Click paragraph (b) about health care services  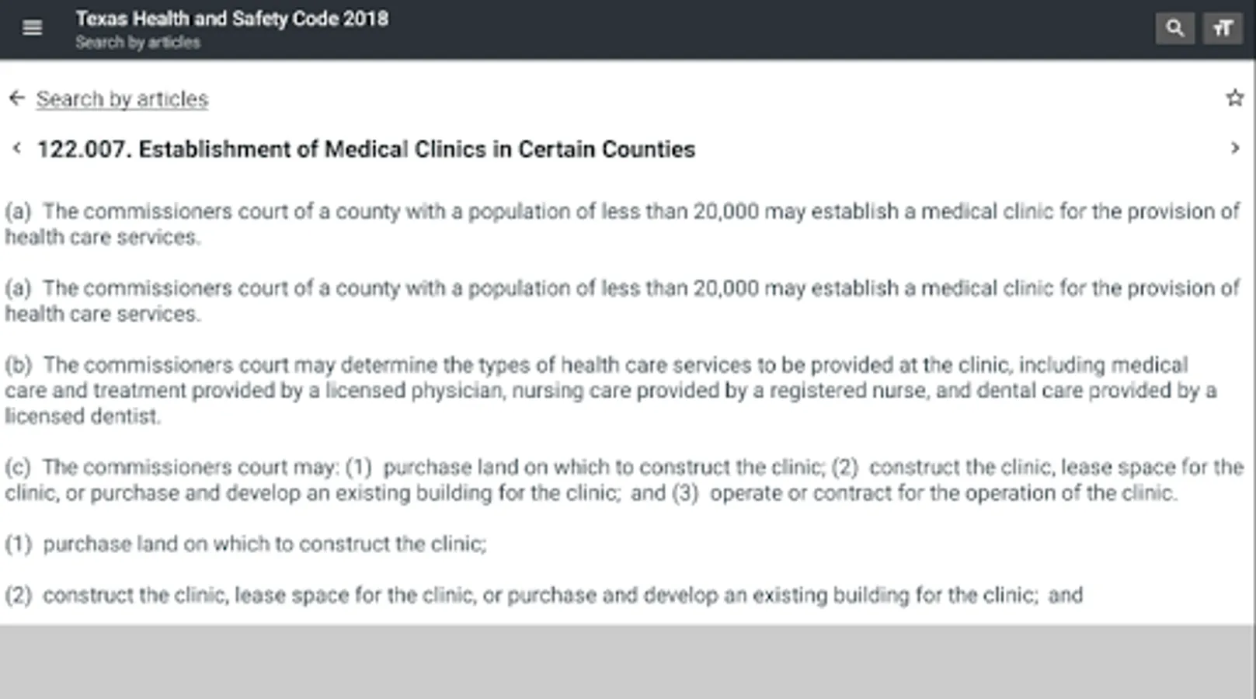(x=611, y=390)
